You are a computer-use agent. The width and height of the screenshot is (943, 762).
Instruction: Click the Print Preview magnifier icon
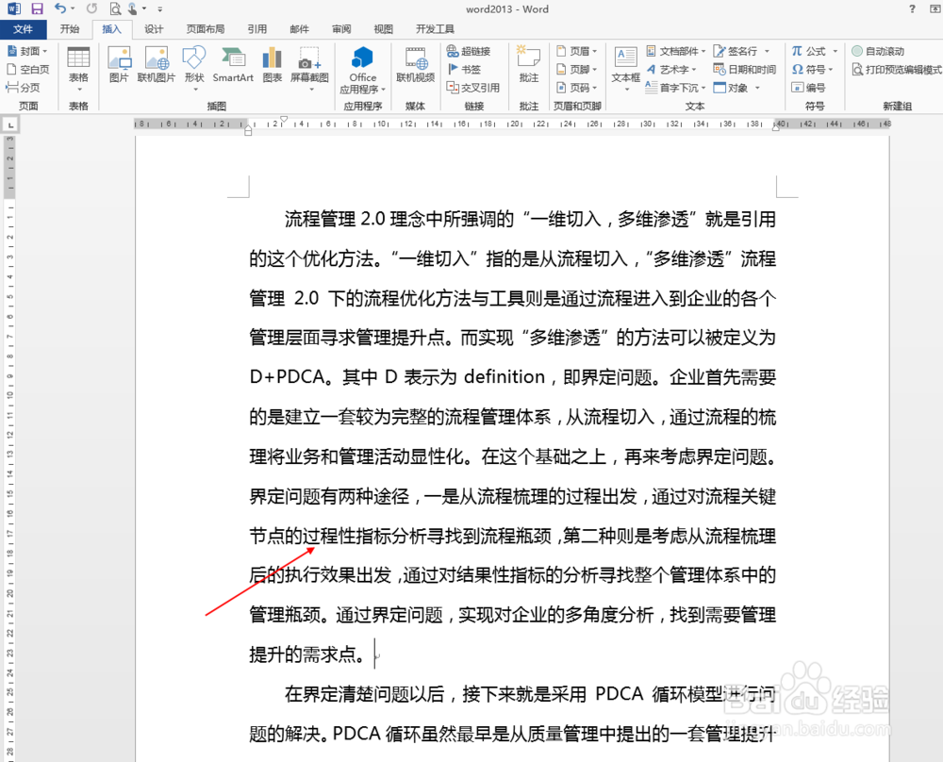115,9
